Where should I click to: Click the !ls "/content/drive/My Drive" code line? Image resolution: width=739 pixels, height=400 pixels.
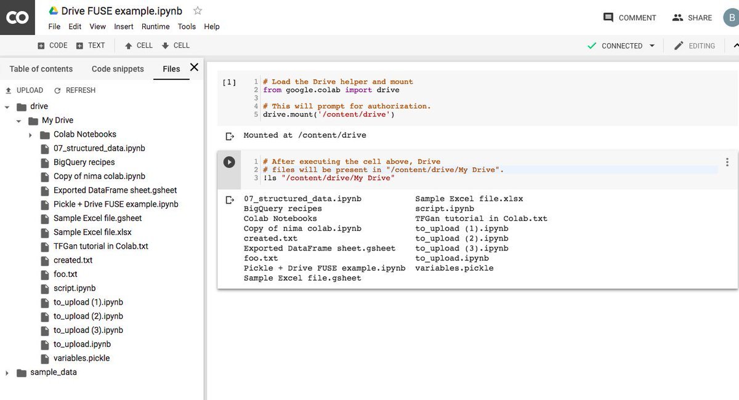pyautogui.click(x=329, y=178)
